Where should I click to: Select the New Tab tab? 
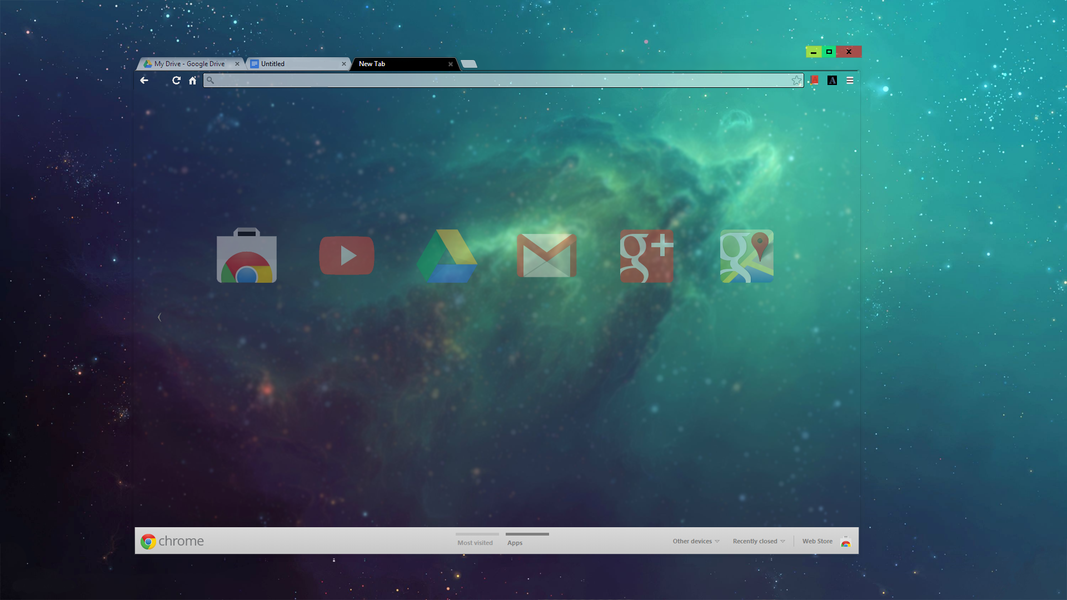pyautogui.click(x=405, y=64)
